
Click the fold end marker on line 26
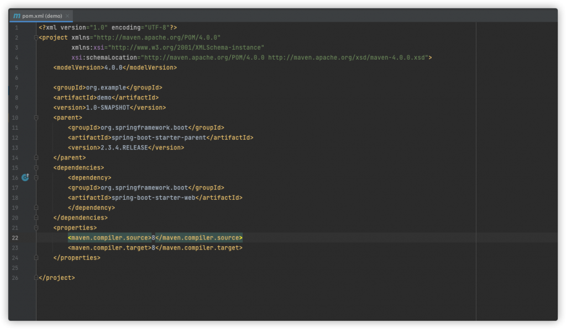36,278
